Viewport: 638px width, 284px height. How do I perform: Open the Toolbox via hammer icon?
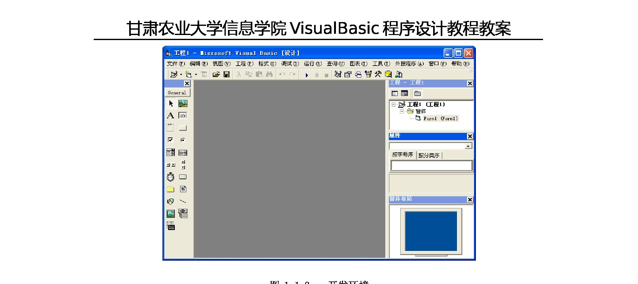point(378,74)
